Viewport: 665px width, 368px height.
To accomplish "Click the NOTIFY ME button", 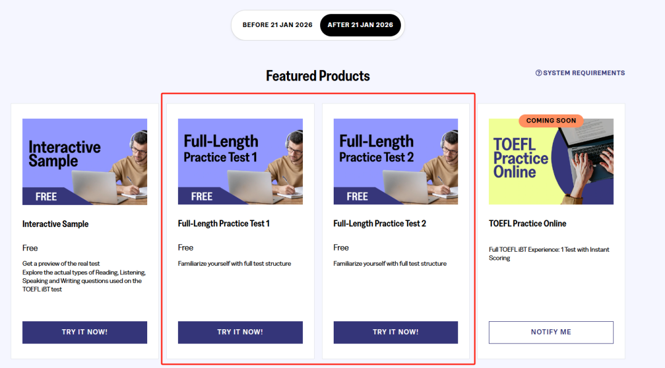I will 551,332.
